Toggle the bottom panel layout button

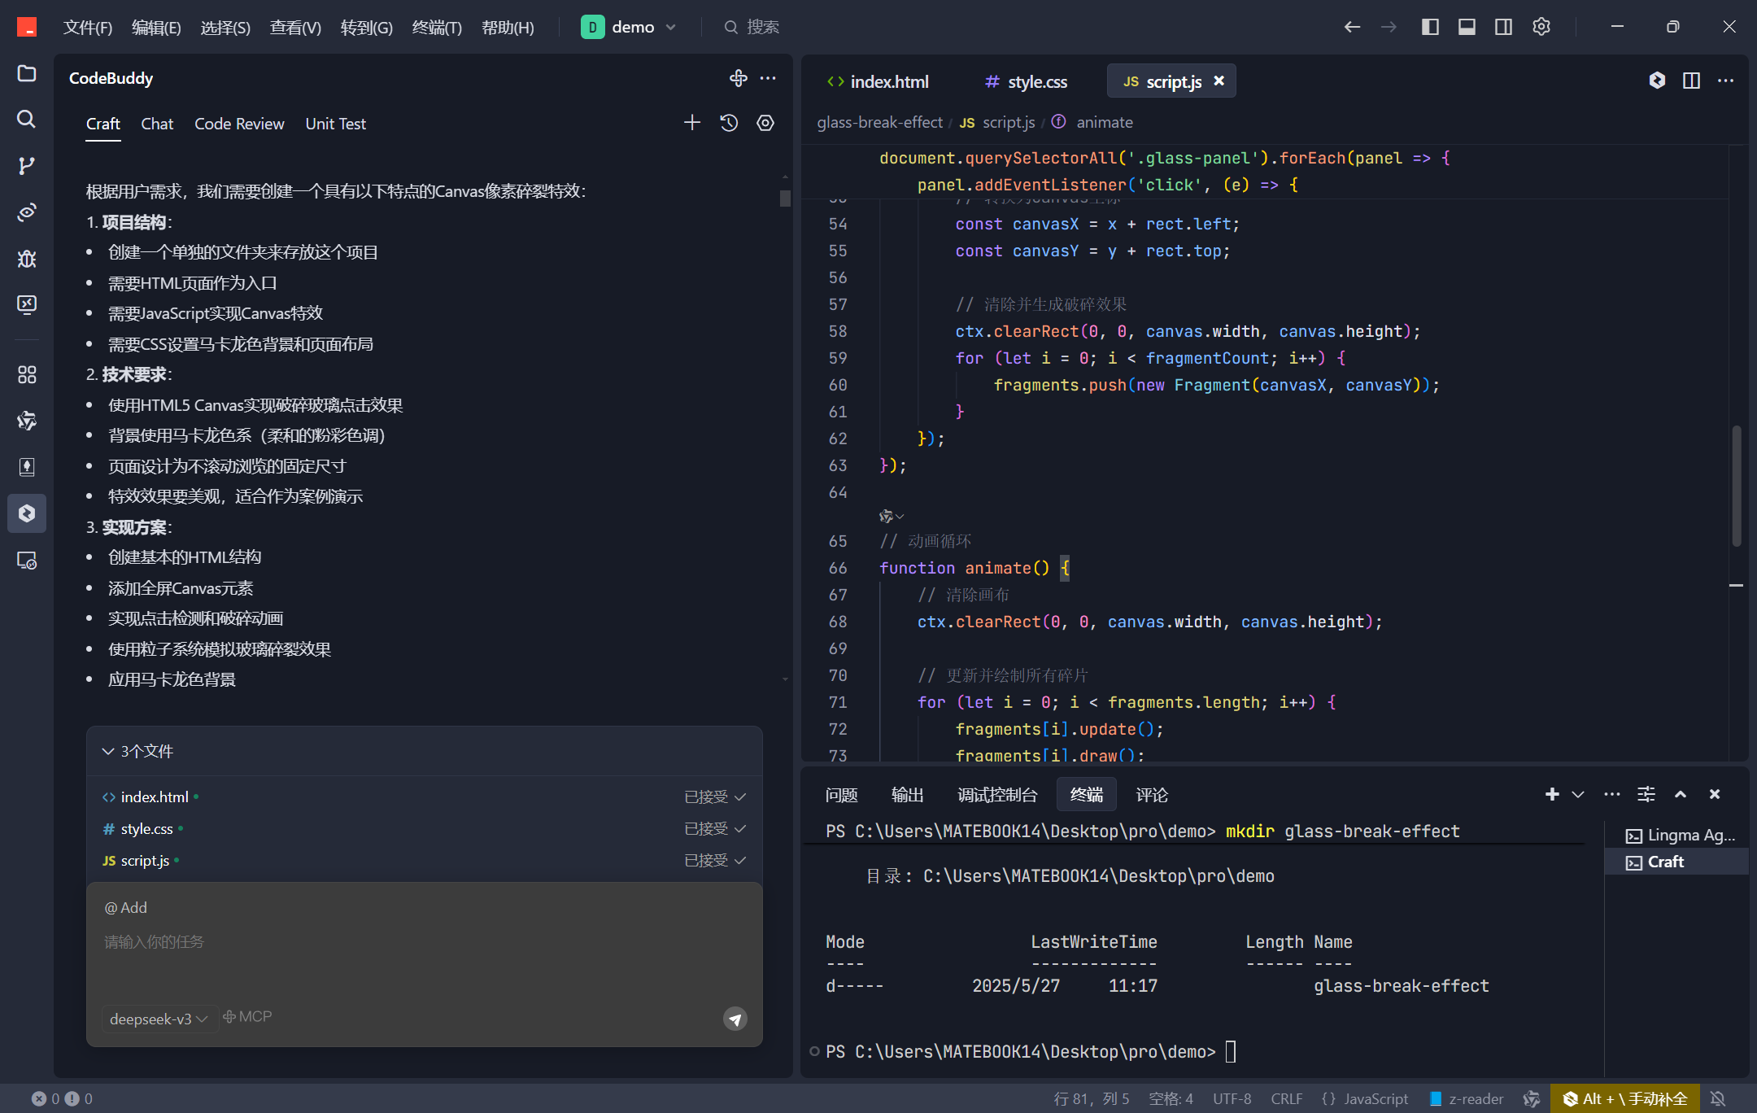pyautogui.click(x=1467, y=27)
